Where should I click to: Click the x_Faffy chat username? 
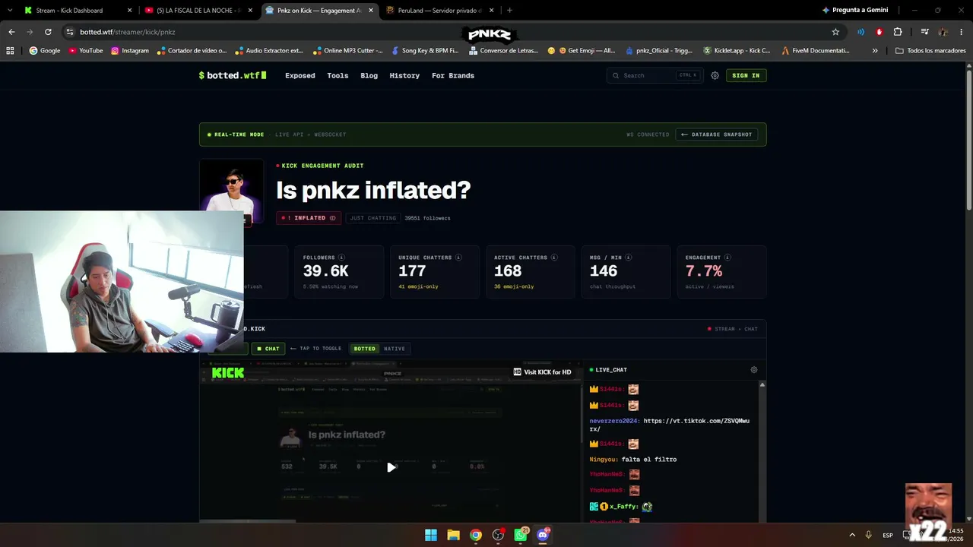point(623,507)
